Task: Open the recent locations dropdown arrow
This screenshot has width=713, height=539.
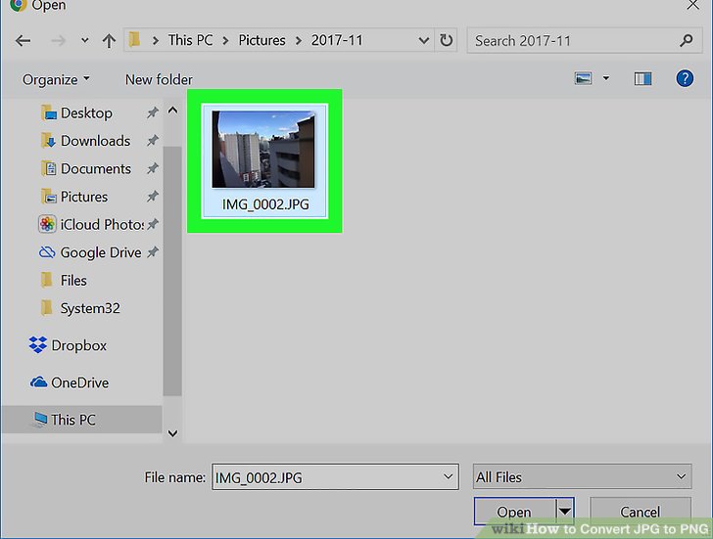Action: pos(84,40)
